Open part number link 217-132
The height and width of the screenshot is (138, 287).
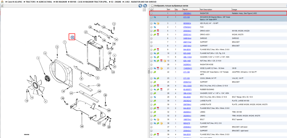tap(187, 17)
